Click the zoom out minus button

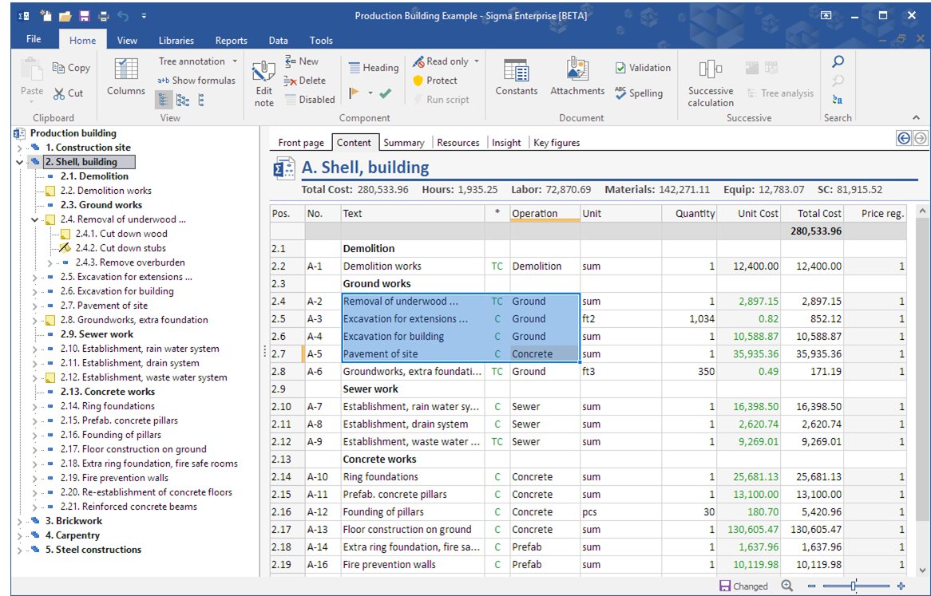(x=812, y=586)
